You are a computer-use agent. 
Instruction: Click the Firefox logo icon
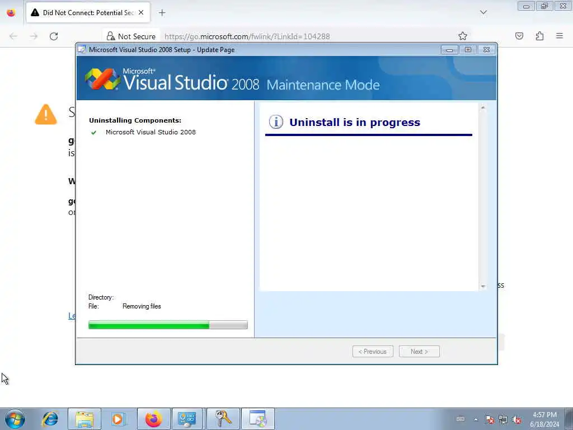point(11,13)
